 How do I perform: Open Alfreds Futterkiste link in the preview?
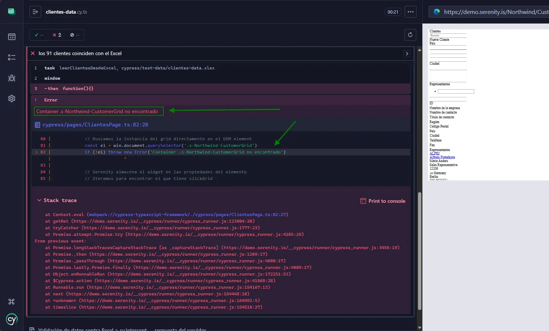pyautogui.click(x=442, y=157)
